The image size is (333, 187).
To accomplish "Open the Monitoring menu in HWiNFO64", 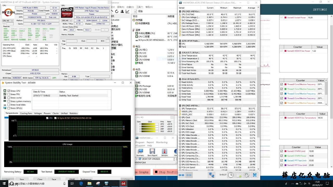I will [x=162, y=142].
